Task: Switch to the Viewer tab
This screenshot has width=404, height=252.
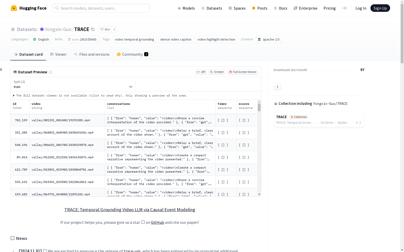Action: pos(58,54)
